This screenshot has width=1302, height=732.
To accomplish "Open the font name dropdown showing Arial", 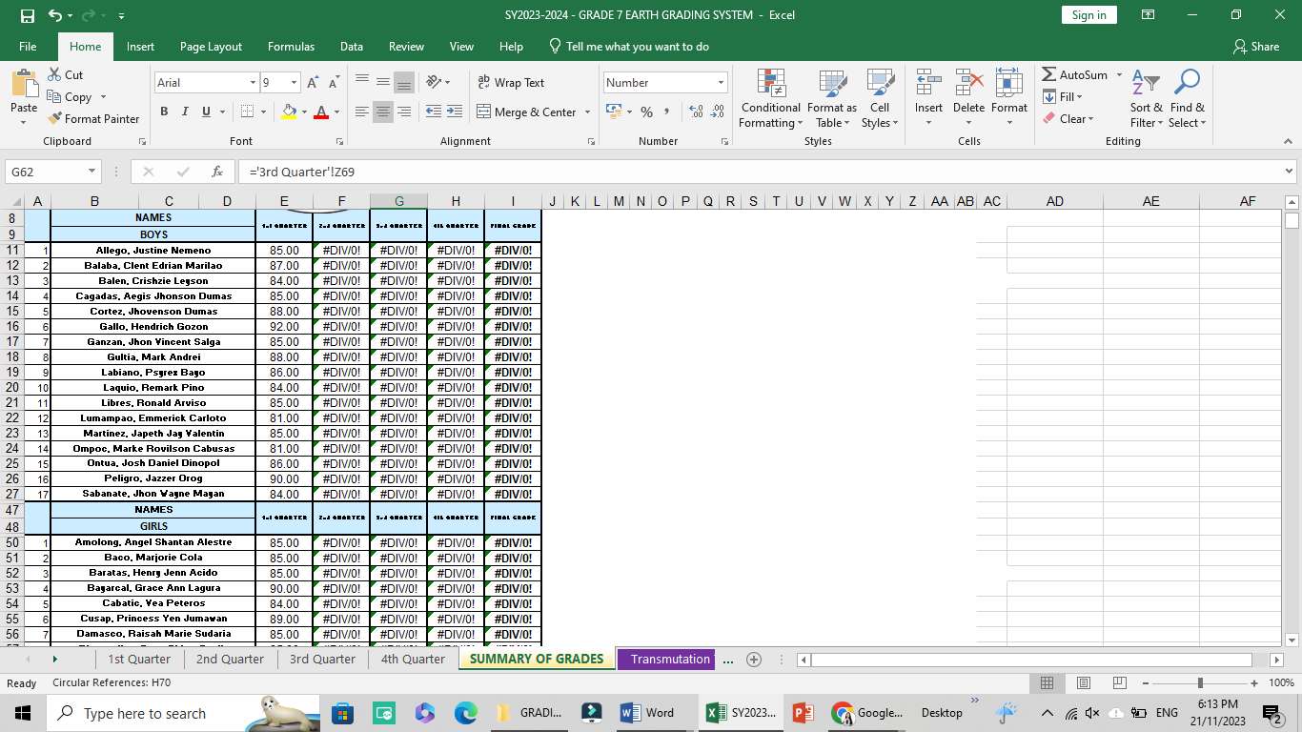I will coord(253,83).
